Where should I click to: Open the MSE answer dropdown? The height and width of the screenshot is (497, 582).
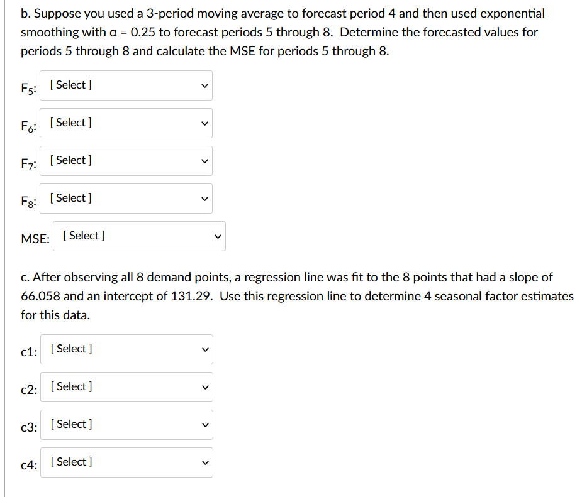(139, 236)
